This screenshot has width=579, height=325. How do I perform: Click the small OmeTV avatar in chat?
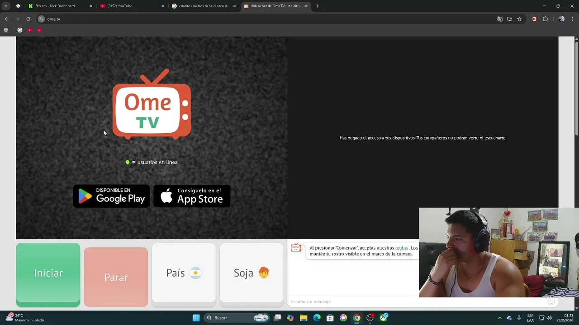(x=296, y=248)
